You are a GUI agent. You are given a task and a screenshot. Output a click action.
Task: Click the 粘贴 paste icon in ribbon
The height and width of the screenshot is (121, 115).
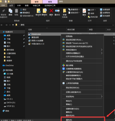16,11
